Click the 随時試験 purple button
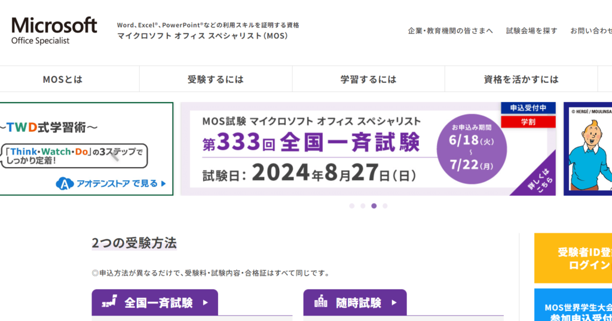The width and height of the screenshot is (612, 321). pyautogui.click(x=355, y=303)
